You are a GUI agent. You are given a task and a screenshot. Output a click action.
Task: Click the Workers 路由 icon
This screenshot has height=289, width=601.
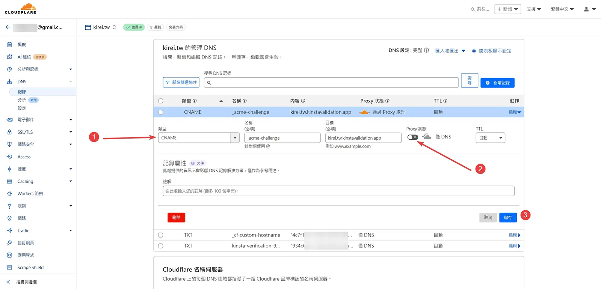pyautogui.click(x=9, y=194)
